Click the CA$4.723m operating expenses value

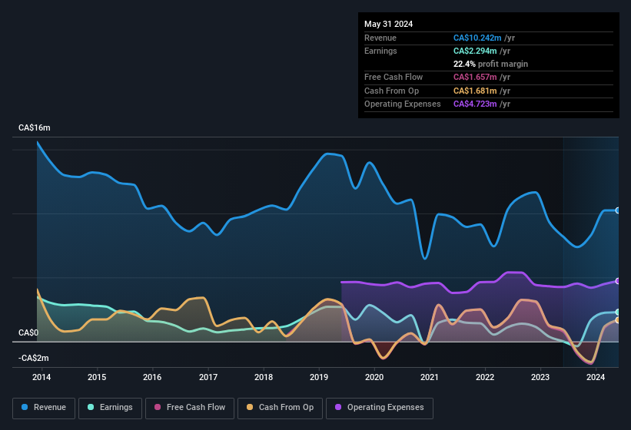(x=475, y=104)
